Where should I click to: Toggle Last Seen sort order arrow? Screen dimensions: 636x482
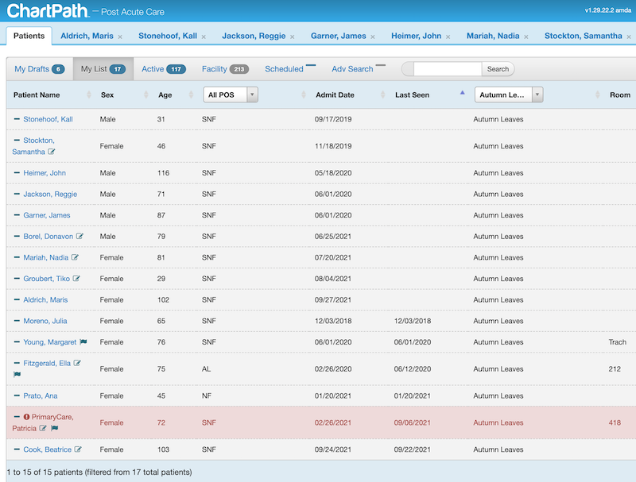click(x=462, y=91)
